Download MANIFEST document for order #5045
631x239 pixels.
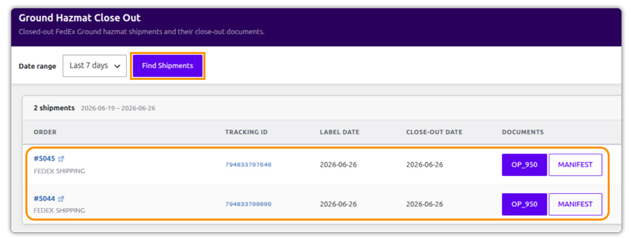(x=575, y=165)
